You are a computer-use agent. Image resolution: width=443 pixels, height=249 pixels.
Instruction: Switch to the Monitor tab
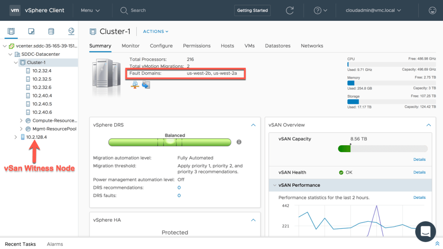point(131,46)
